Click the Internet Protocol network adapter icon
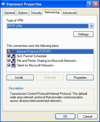The image size is (100, 122). click(x=13, y=51)
